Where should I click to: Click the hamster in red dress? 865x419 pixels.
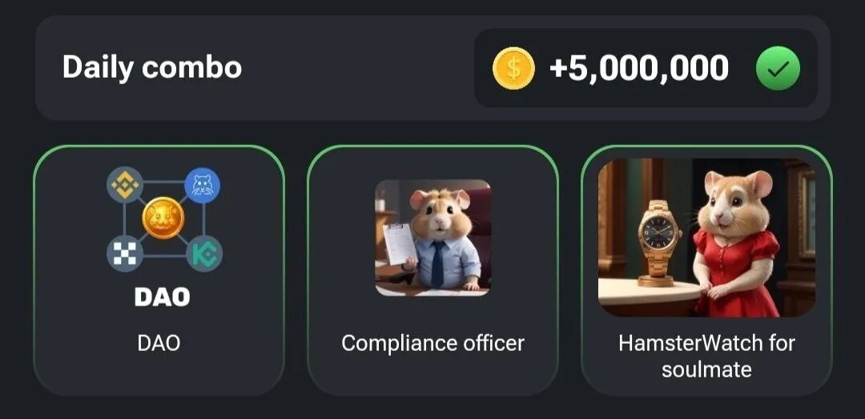(735, 243)
